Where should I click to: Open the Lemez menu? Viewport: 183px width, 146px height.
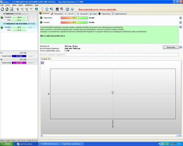pyautogui.click(x=8, y=5)
